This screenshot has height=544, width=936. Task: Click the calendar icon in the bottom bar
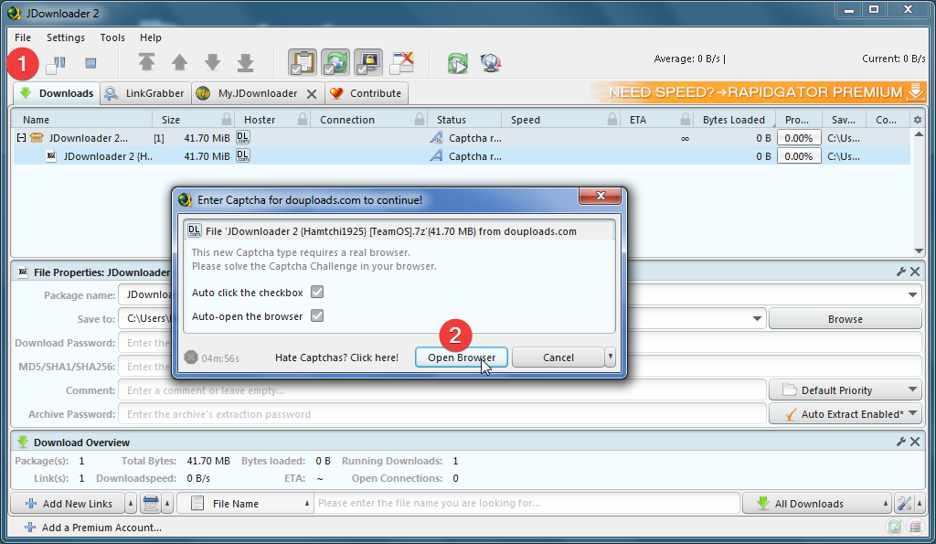151,504
